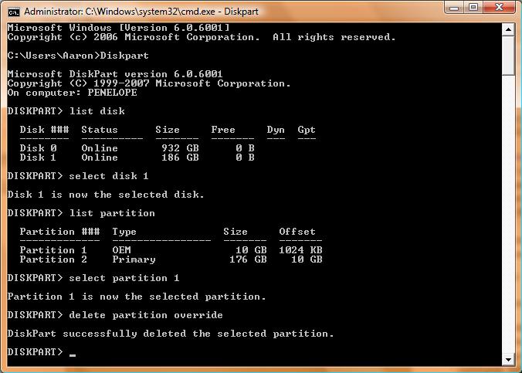
Task: Click the 'delete partition override' command line
Action: (115, 315)
